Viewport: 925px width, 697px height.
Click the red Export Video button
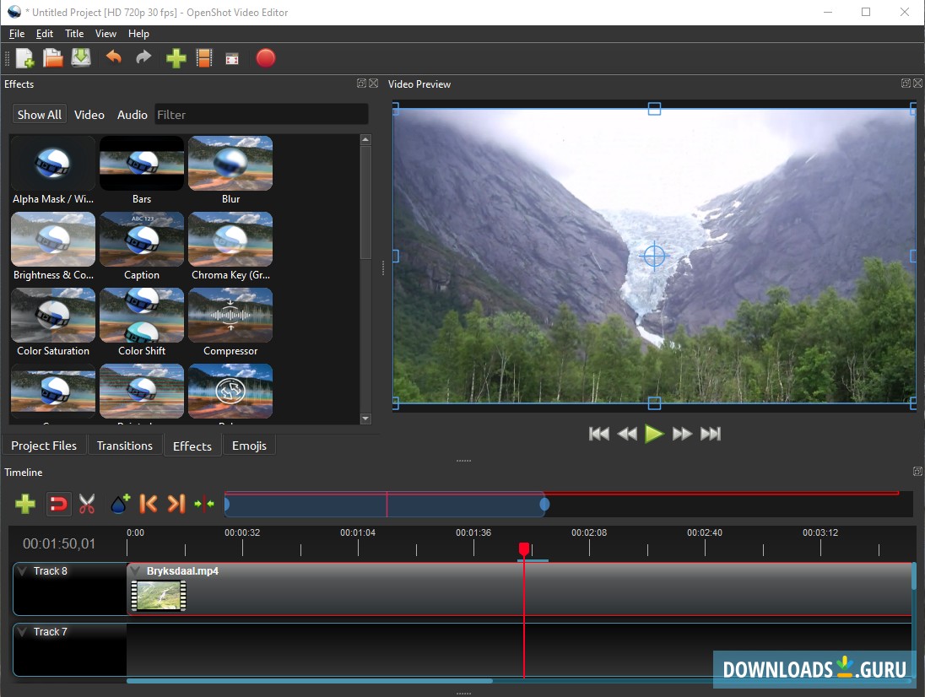tap(266, 58)
